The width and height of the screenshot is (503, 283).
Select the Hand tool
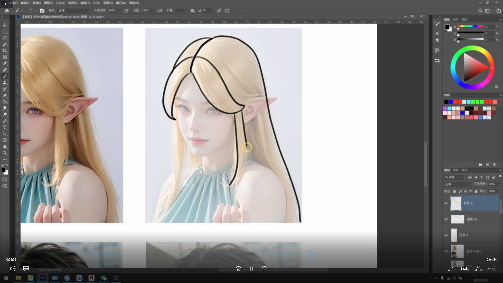pos(5,146)
